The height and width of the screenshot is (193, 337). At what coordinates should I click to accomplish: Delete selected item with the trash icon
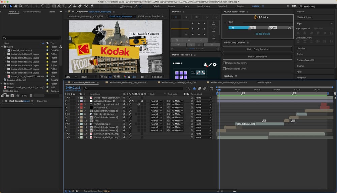pos(31,95)
